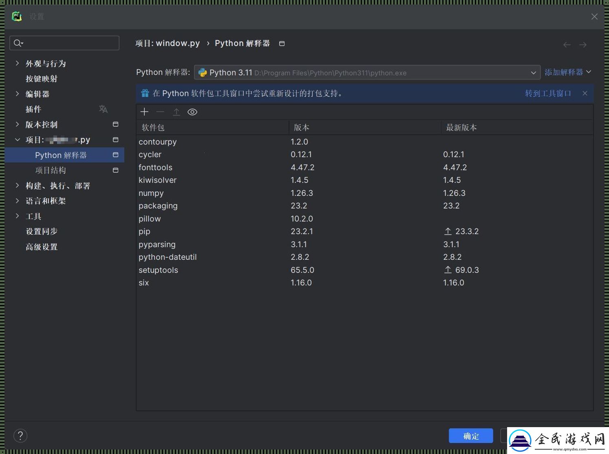
Task: Click the search magnifier icon
Action: (x=18, y=43)
